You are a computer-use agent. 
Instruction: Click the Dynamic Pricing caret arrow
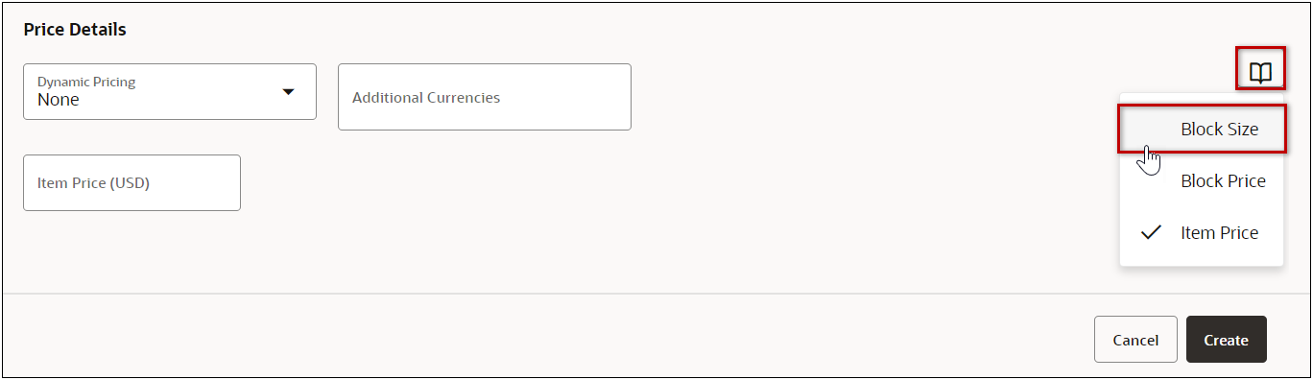pos(288,92)
